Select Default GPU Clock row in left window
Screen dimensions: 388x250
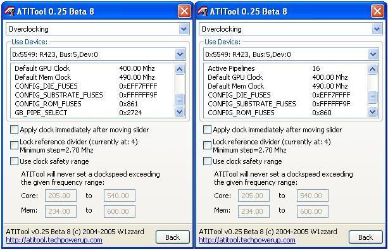coord(93,68)
